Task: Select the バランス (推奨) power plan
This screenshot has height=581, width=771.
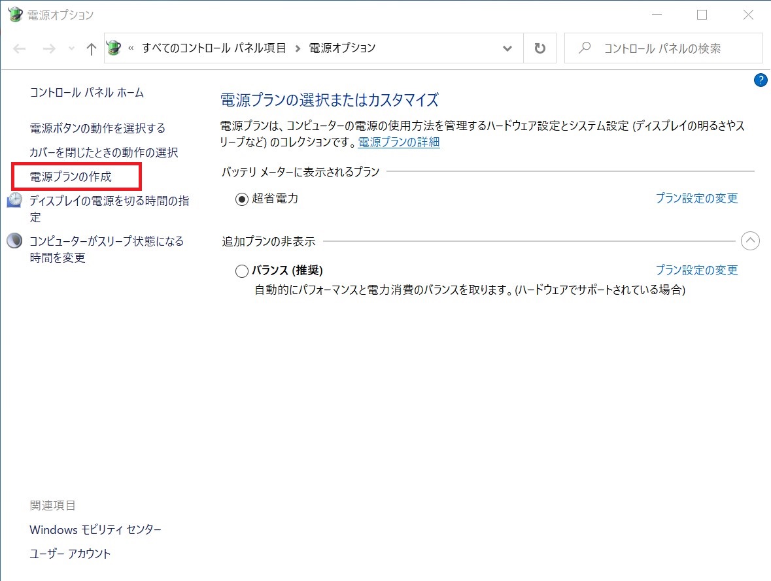Action: pyautogui.click(x=241, y=270)
